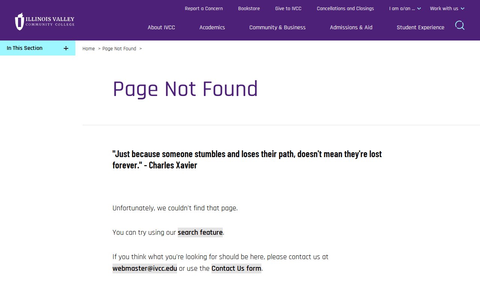
Task: Open the "I am a/an" dropdown
Action: point(405,9)
